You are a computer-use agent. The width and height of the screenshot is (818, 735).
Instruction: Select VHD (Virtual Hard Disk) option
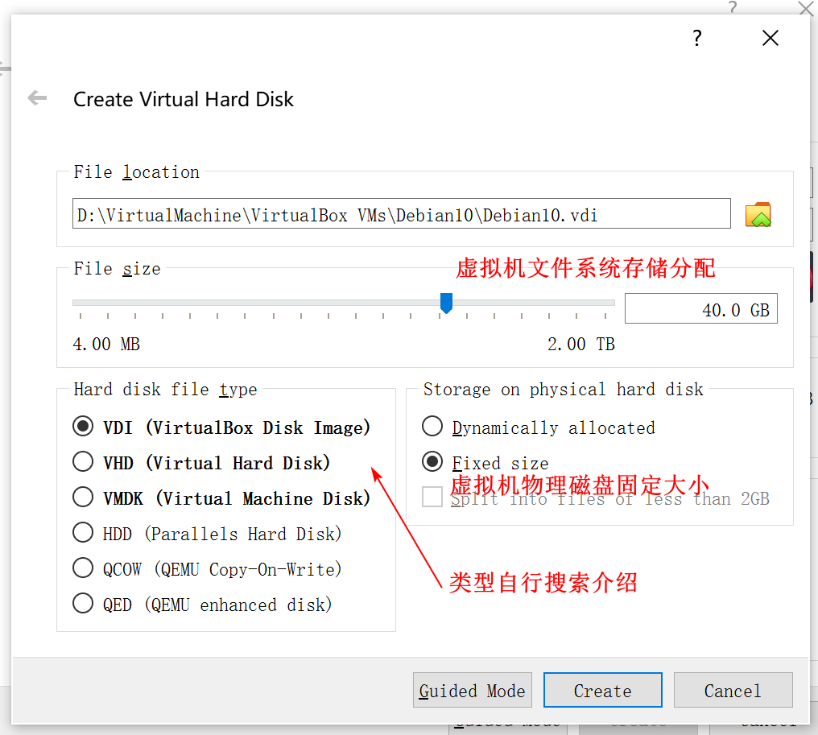201,463
